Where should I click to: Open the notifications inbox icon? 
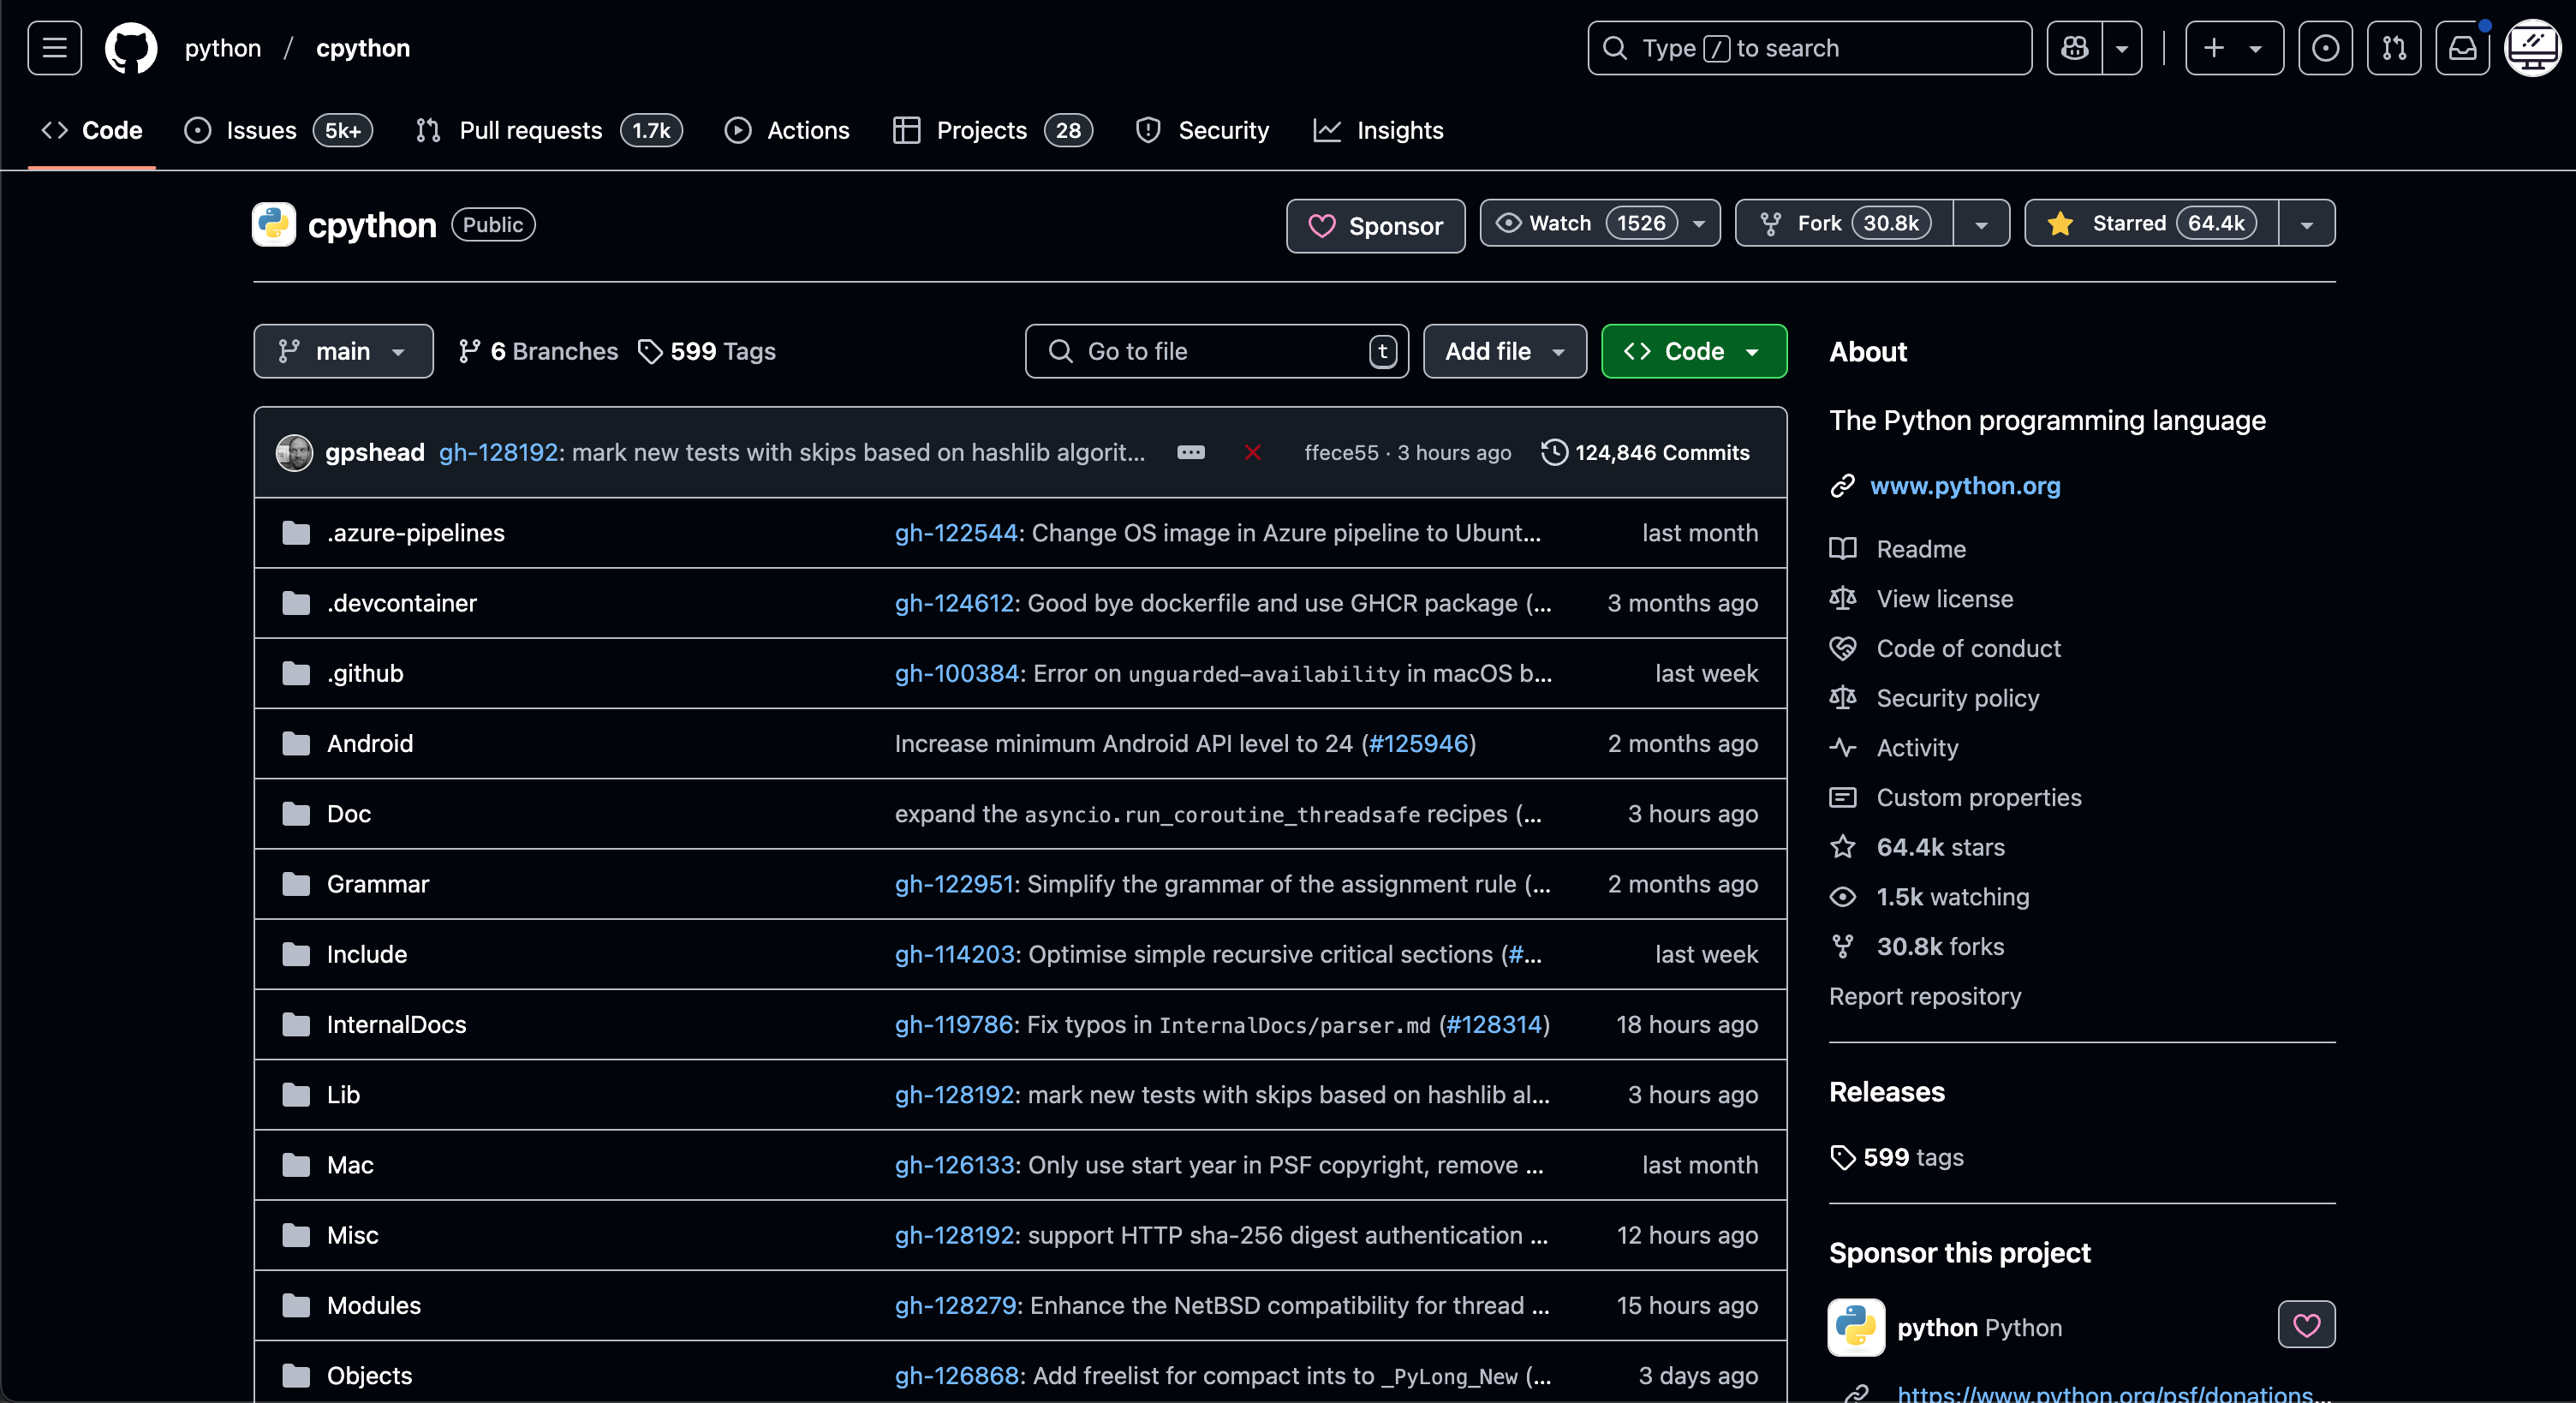coord(2462,48)
